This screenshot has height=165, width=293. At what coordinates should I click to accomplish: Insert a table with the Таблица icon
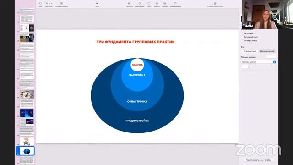(129, 3)
